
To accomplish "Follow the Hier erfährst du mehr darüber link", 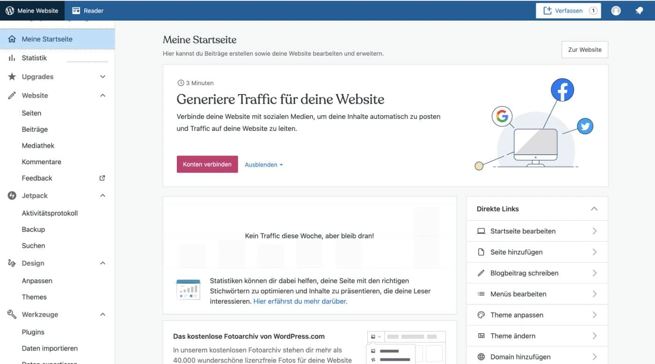I will tap(300, 301).
